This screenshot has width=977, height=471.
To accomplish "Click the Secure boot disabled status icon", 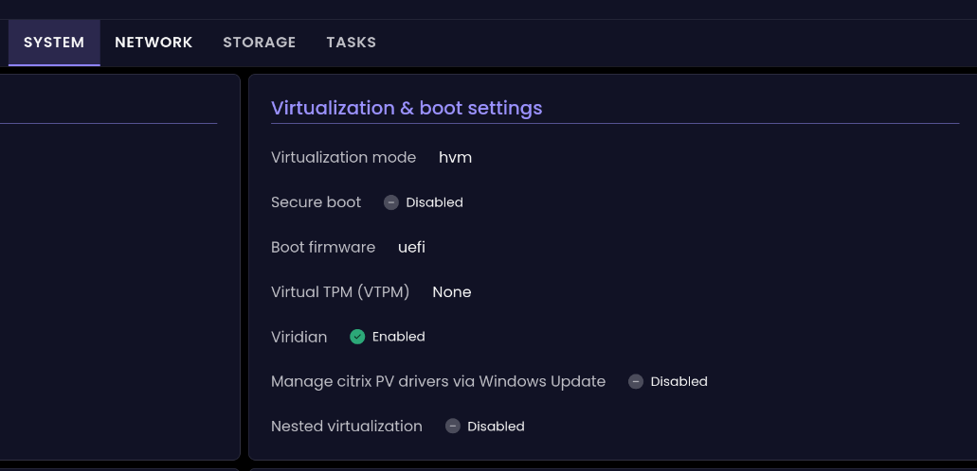I will point(391,202).
